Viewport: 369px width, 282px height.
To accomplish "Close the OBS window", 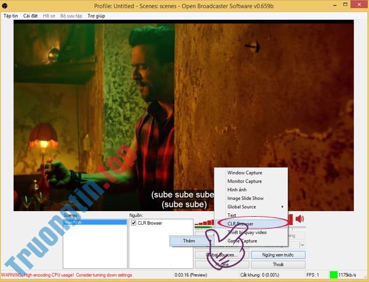I will pyautogui.click(x=359, y=5).
